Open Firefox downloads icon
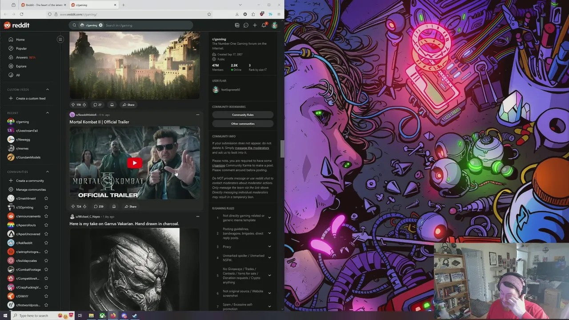The height and width of the screenshot is (320, 569). tap(237, 14)
